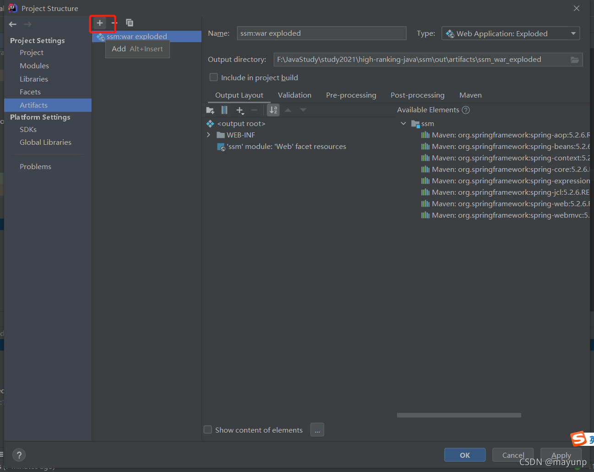Click the IntelliJ logo in title bar
The image size is (594, 472).
pos(13,8)
